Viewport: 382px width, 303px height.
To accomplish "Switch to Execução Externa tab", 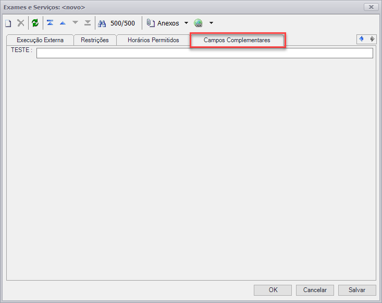I will 40,40.
